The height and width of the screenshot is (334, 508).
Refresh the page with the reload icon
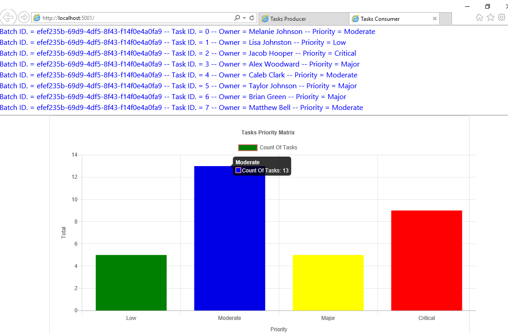click(252, 18)
